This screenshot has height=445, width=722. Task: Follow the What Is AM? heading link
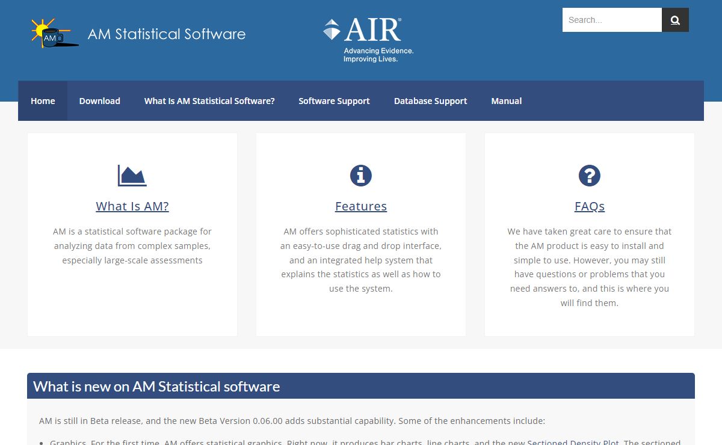pos(132,206)
